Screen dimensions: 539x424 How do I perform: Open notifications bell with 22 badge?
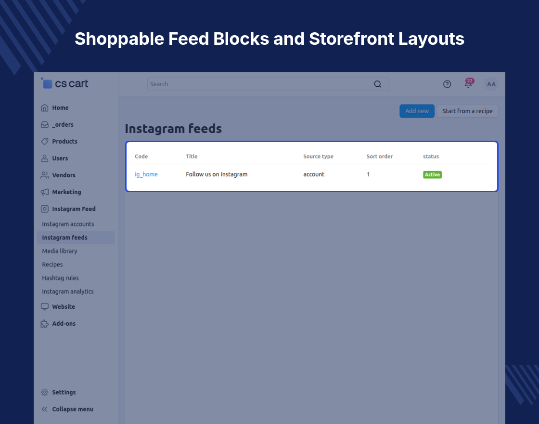(469, 83)
